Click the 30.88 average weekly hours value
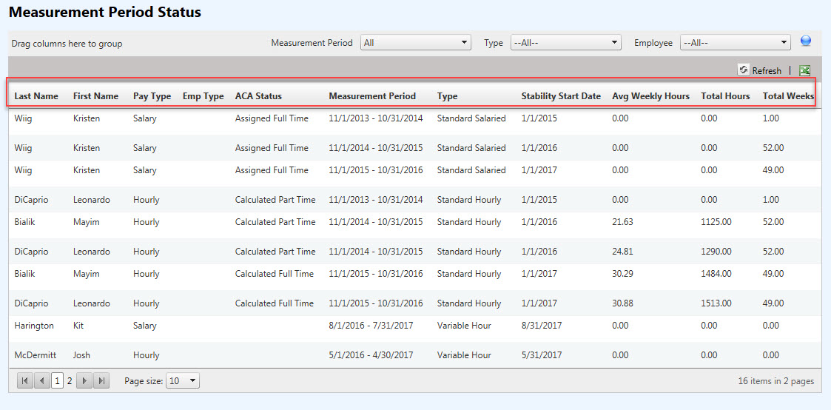 (x=622, y=303)
